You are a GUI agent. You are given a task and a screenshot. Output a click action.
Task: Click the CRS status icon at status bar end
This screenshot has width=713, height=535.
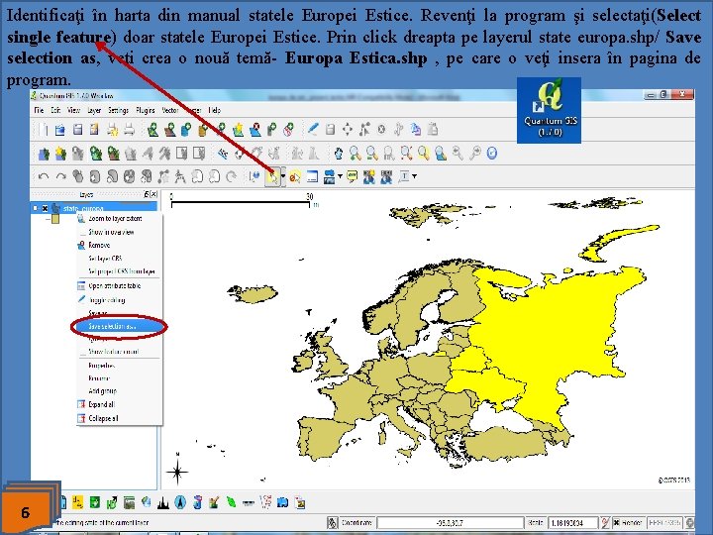click(690, 523)
